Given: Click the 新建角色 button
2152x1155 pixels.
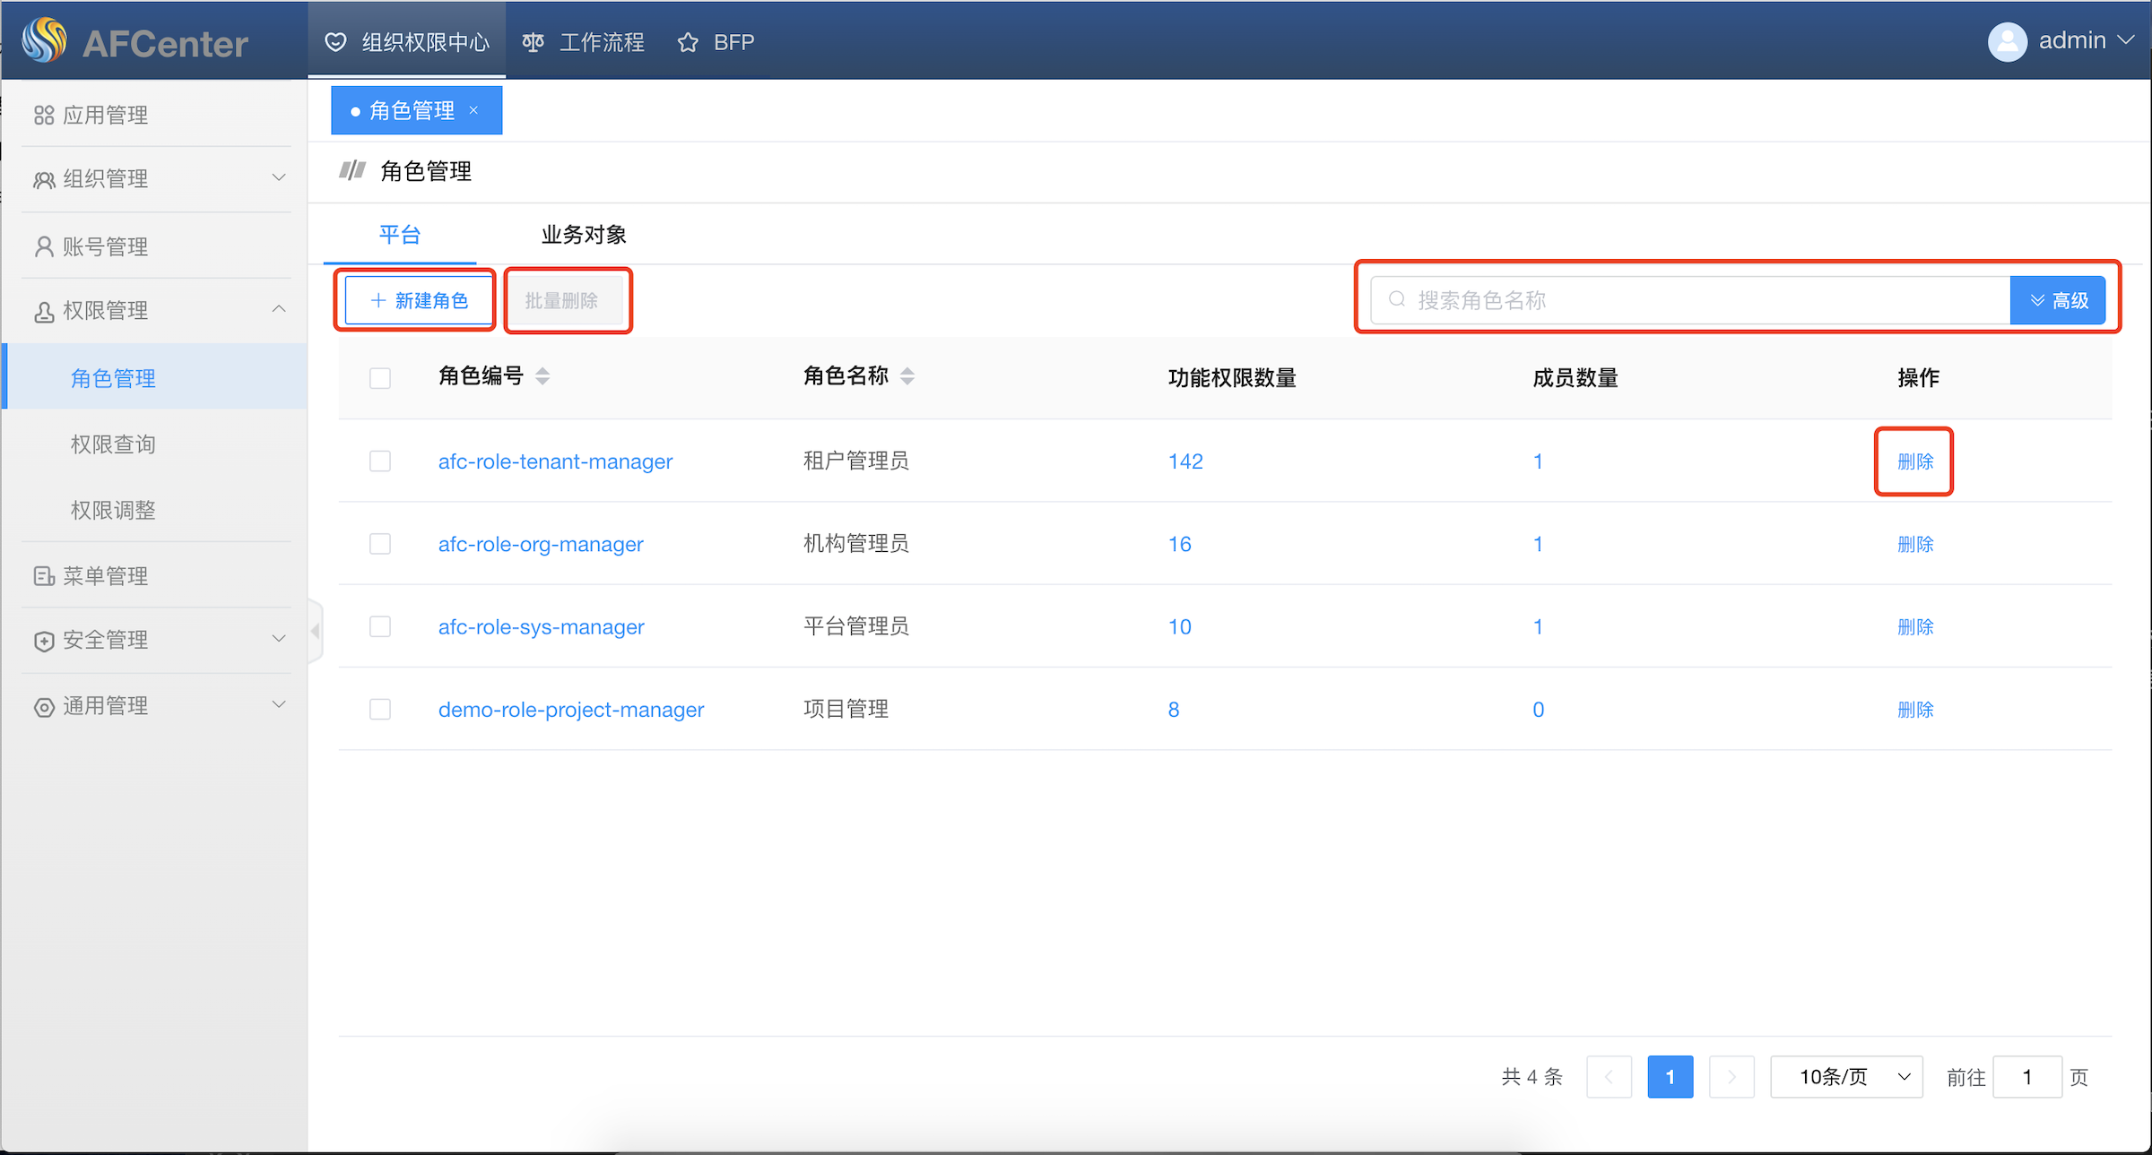Looking at the screenshot, I should [419, 301].
